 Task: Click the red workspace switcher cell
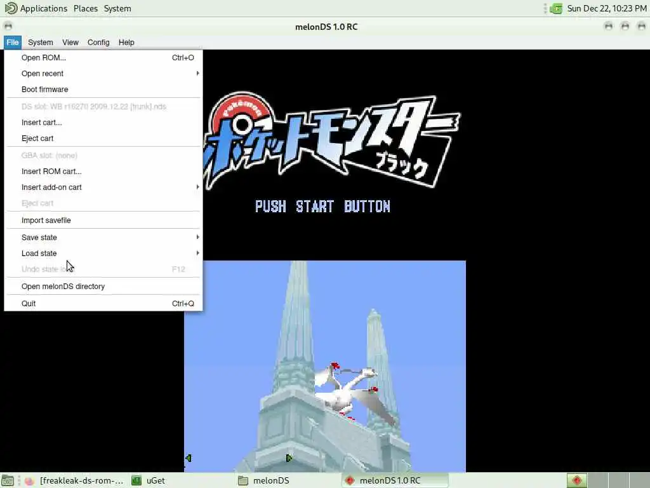pyautogui.click(x=576, y=480)
